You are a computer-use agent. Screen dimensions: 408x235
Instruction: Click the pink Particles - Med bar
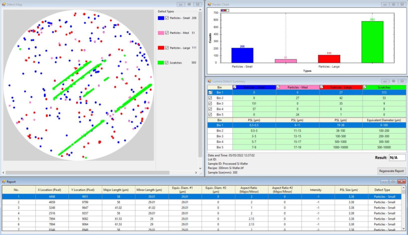(286, 61)
